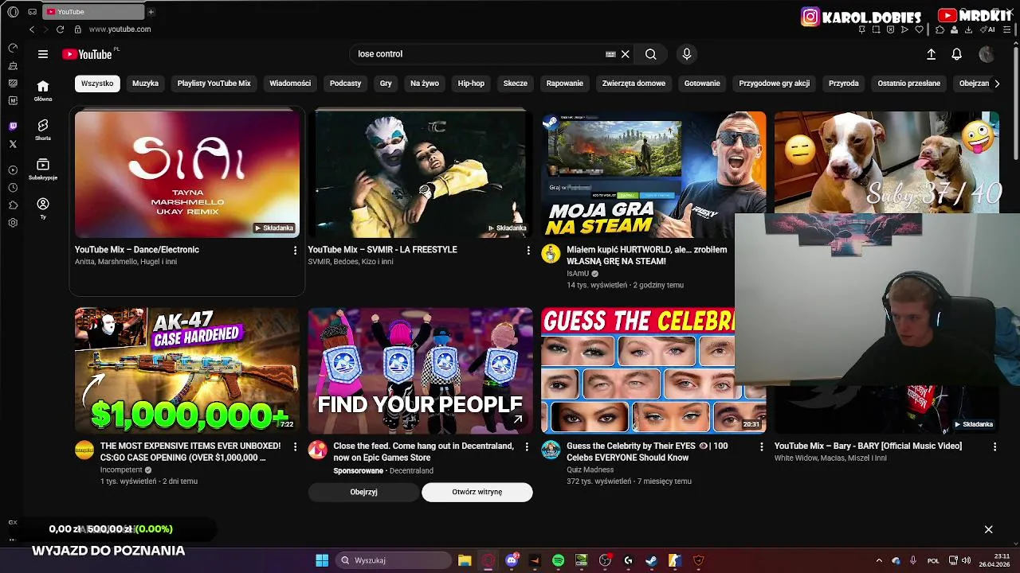
Task: Select the Podcasty filter chip
Action: pos(345,84)
